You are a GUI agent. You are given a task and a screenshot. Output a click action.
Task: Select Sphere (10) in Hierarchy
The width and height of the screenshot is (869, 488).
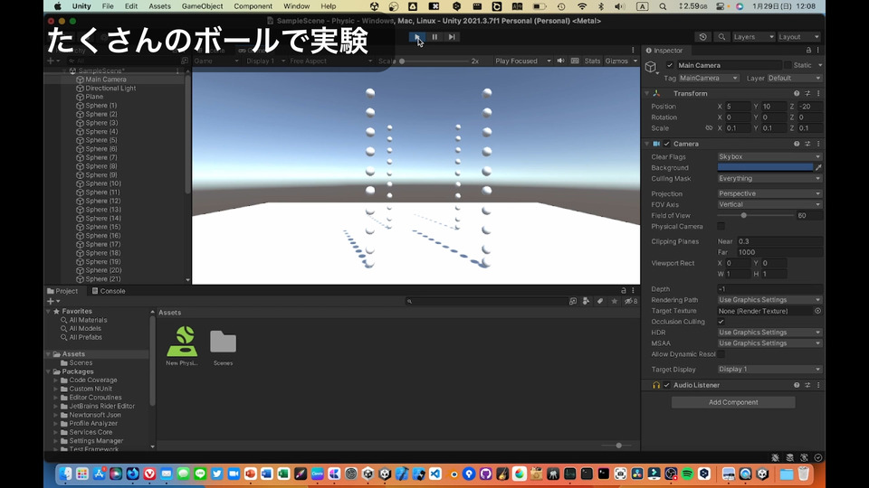[x=103, y=183]
